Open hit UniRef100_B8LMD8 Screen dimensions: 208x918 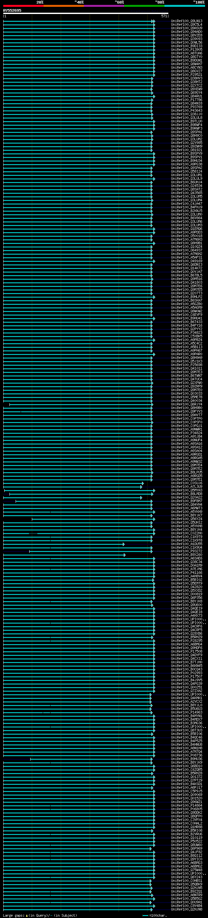(187, 494)
